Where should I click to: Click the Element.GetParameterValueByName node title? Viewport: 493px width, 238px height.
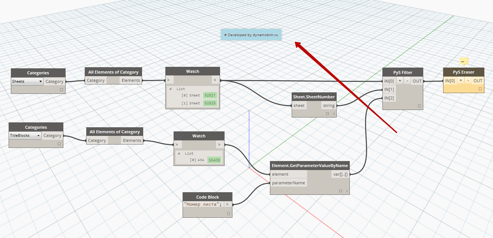[x=310, y=166]
